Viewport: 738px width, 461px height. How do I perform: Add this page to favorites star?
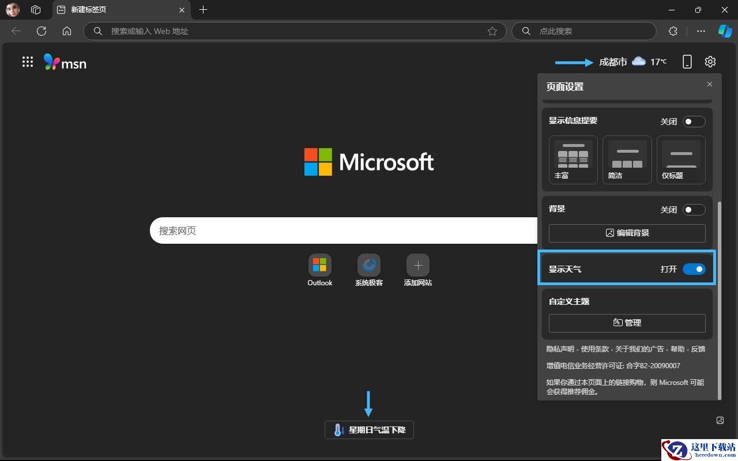point(492,31)
